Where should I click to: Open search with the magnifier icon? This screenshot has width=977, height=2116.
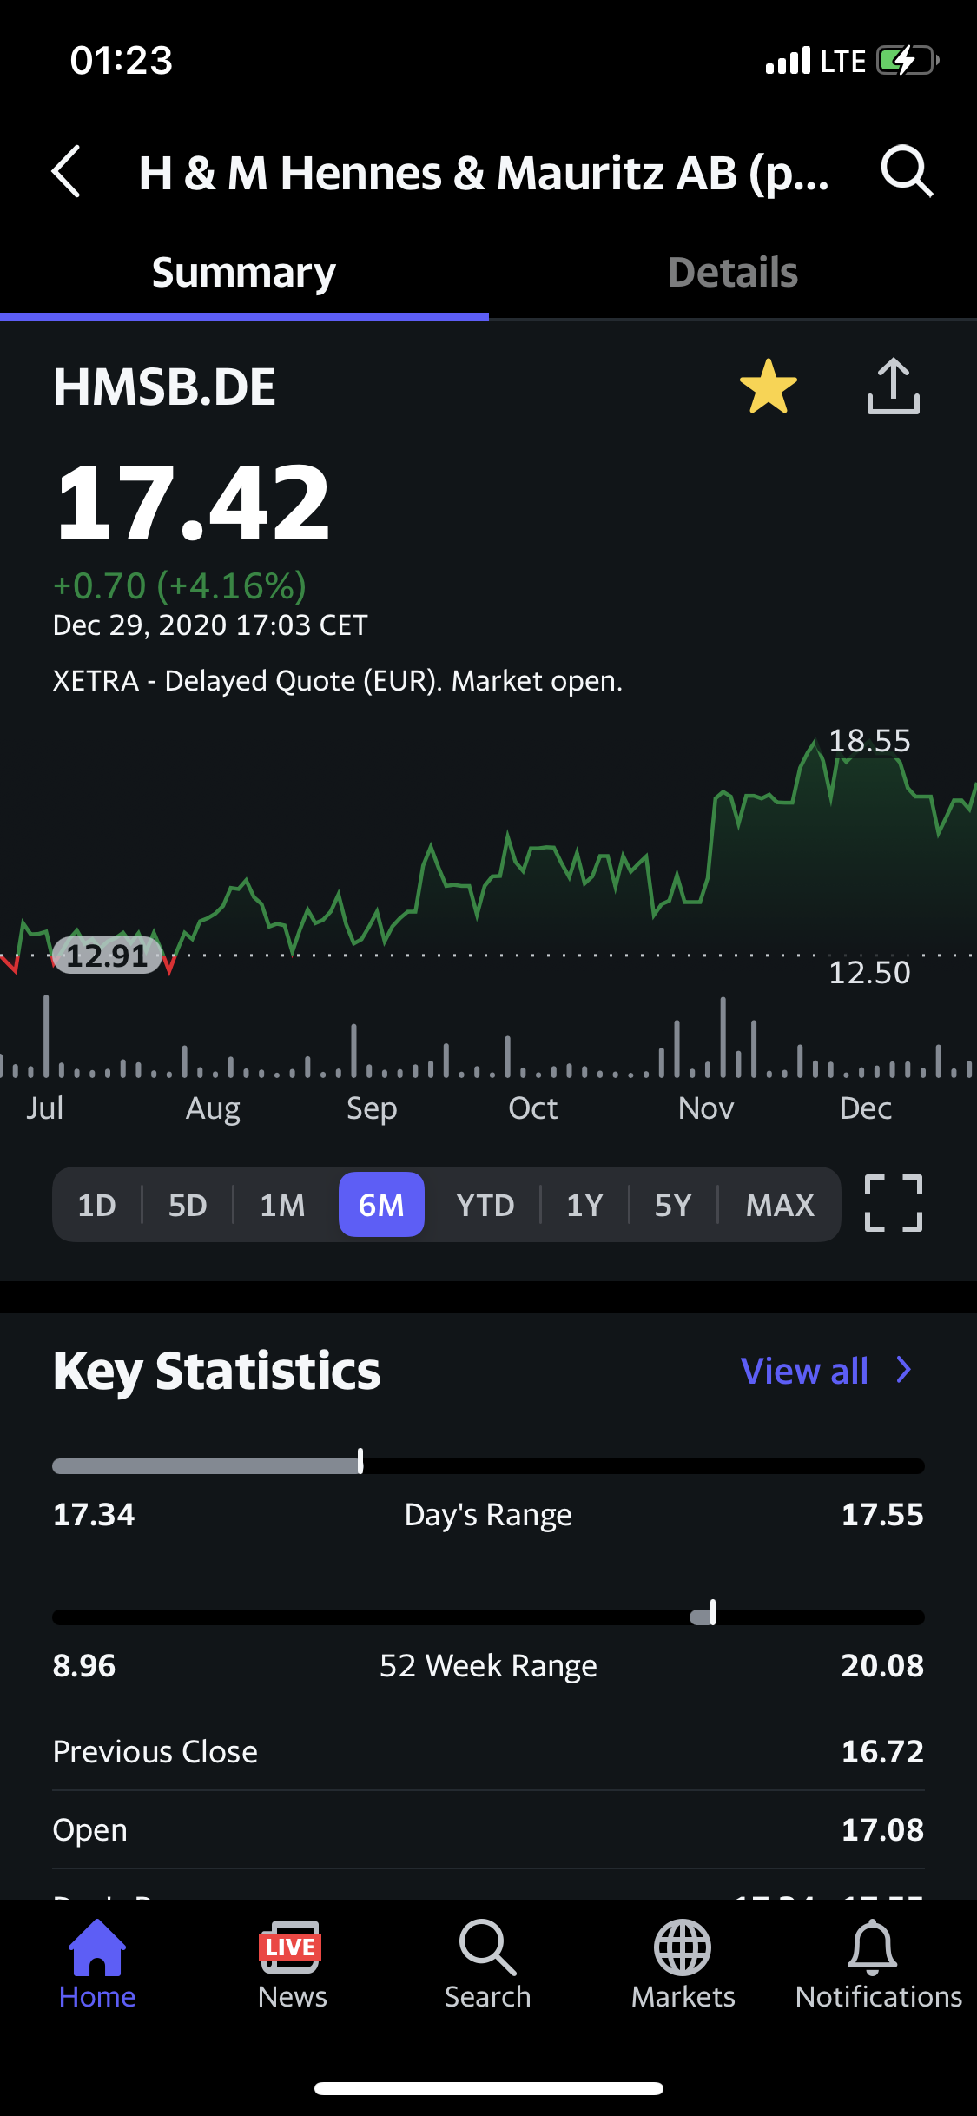click(907, 171)
